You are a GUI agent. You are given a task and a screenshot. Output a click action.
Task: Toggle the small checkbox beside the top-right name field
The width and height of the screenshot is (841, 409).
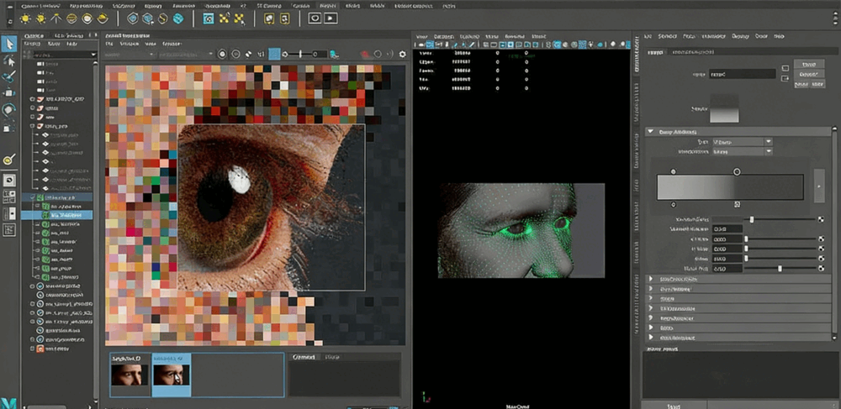coord(785,67)
